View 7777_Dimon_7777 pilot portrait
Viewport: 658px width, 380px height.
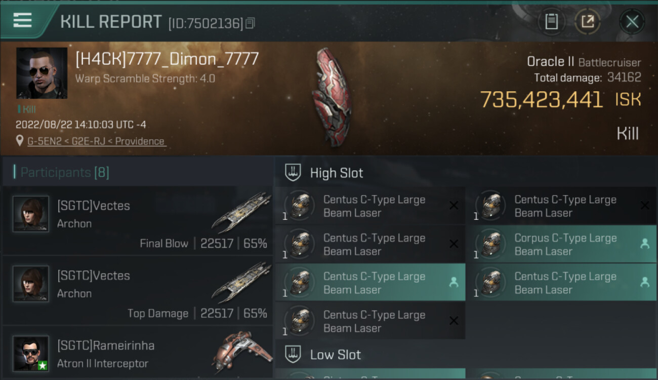pos(42,73)
